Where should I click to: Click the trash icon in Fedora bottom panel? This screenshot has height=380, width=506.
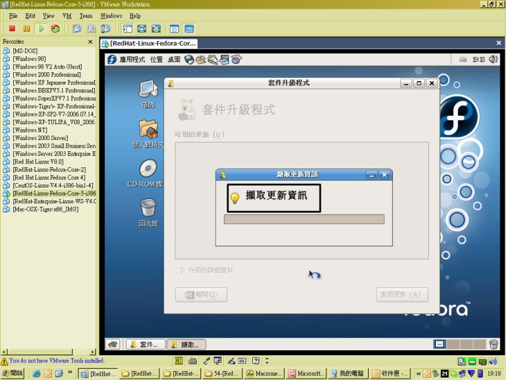493,344
